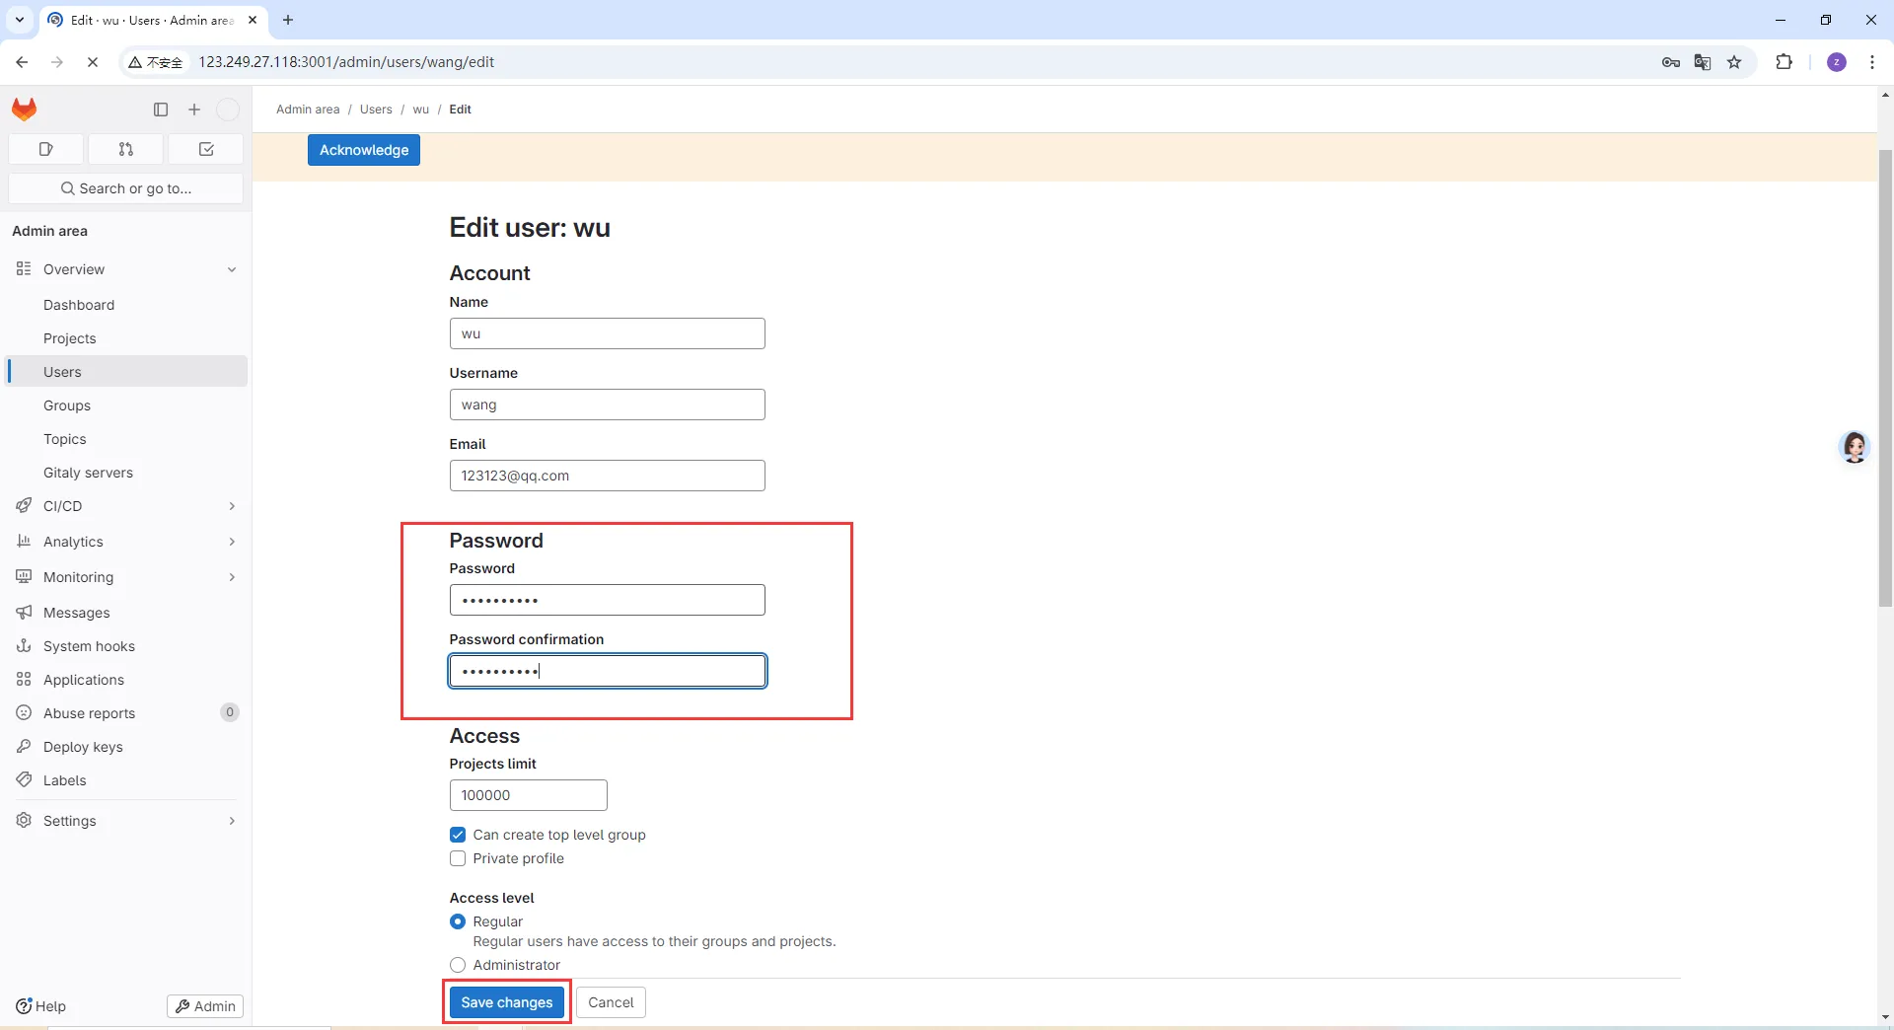Click the Search or go to field

click(x=125, y=188)
